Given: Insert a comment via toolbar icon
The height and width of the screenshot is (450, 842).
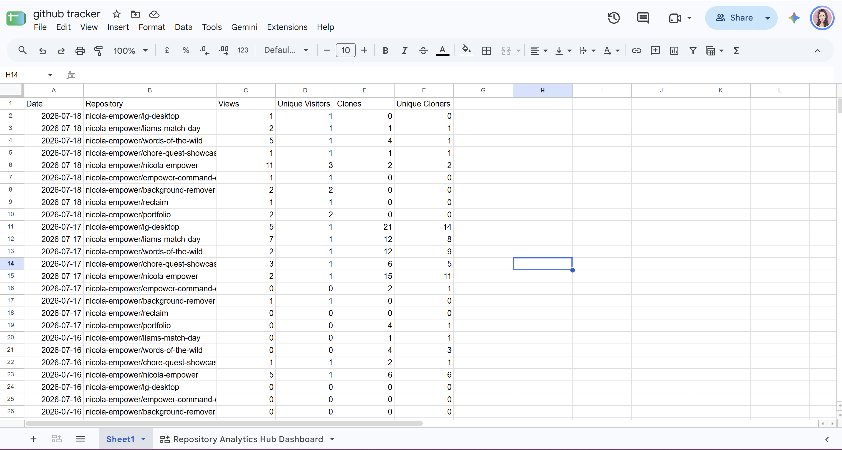Looking at the screenshot, I should pos(655,50).
